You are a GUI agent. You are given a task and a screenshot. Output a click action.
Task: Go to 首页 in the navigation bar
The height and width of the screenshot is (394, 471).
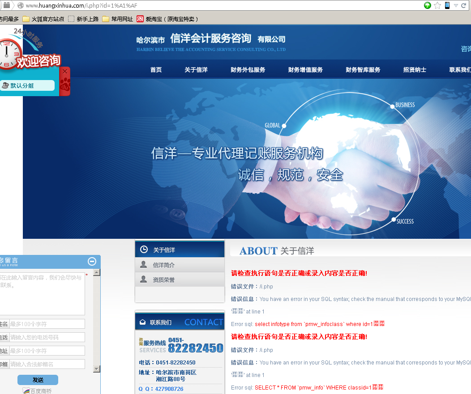(x=156, y=70)
